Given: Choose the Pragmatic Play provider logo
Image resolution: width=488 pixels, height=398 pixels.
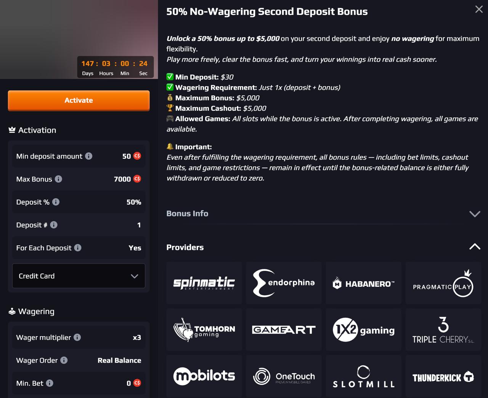Looking at the screenshot, I should pos(443,283).
